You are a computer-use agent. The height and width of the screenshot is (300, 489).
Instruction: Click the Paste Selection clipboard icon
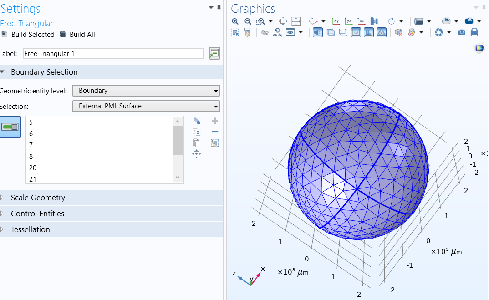click(197, 143)
